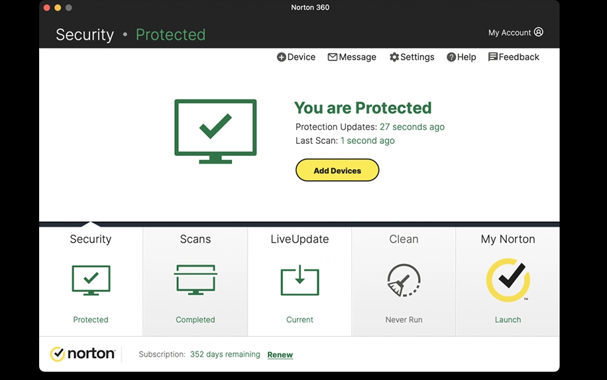Click the LiveUpdate download icon
607x380 pixels.
[x=300, y=280]
